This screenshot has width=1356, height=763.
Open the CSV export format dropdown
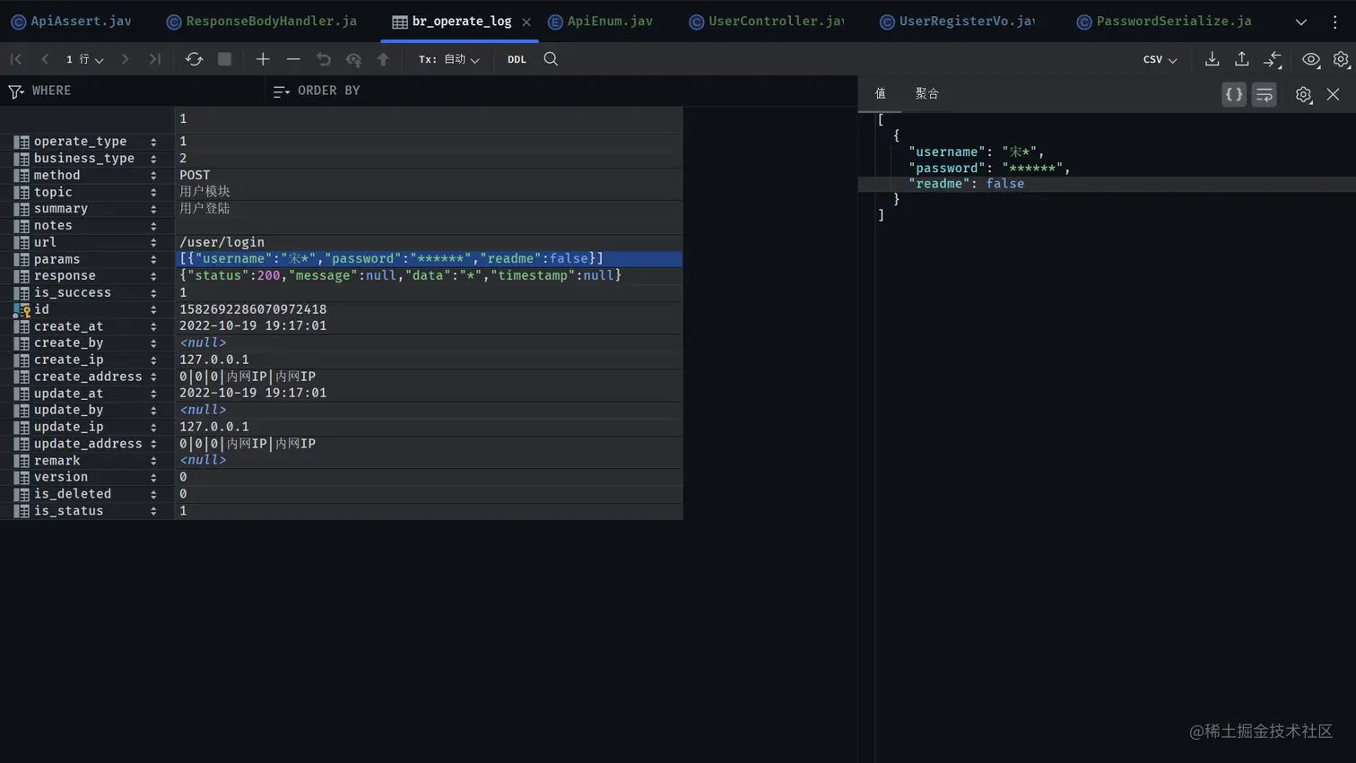pos(1160,59)
